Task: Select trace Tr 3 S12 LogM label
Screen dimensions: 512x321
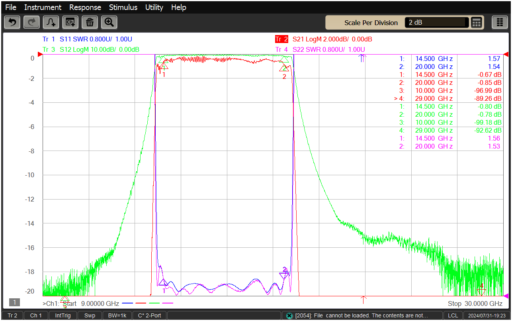Action: 91,49
